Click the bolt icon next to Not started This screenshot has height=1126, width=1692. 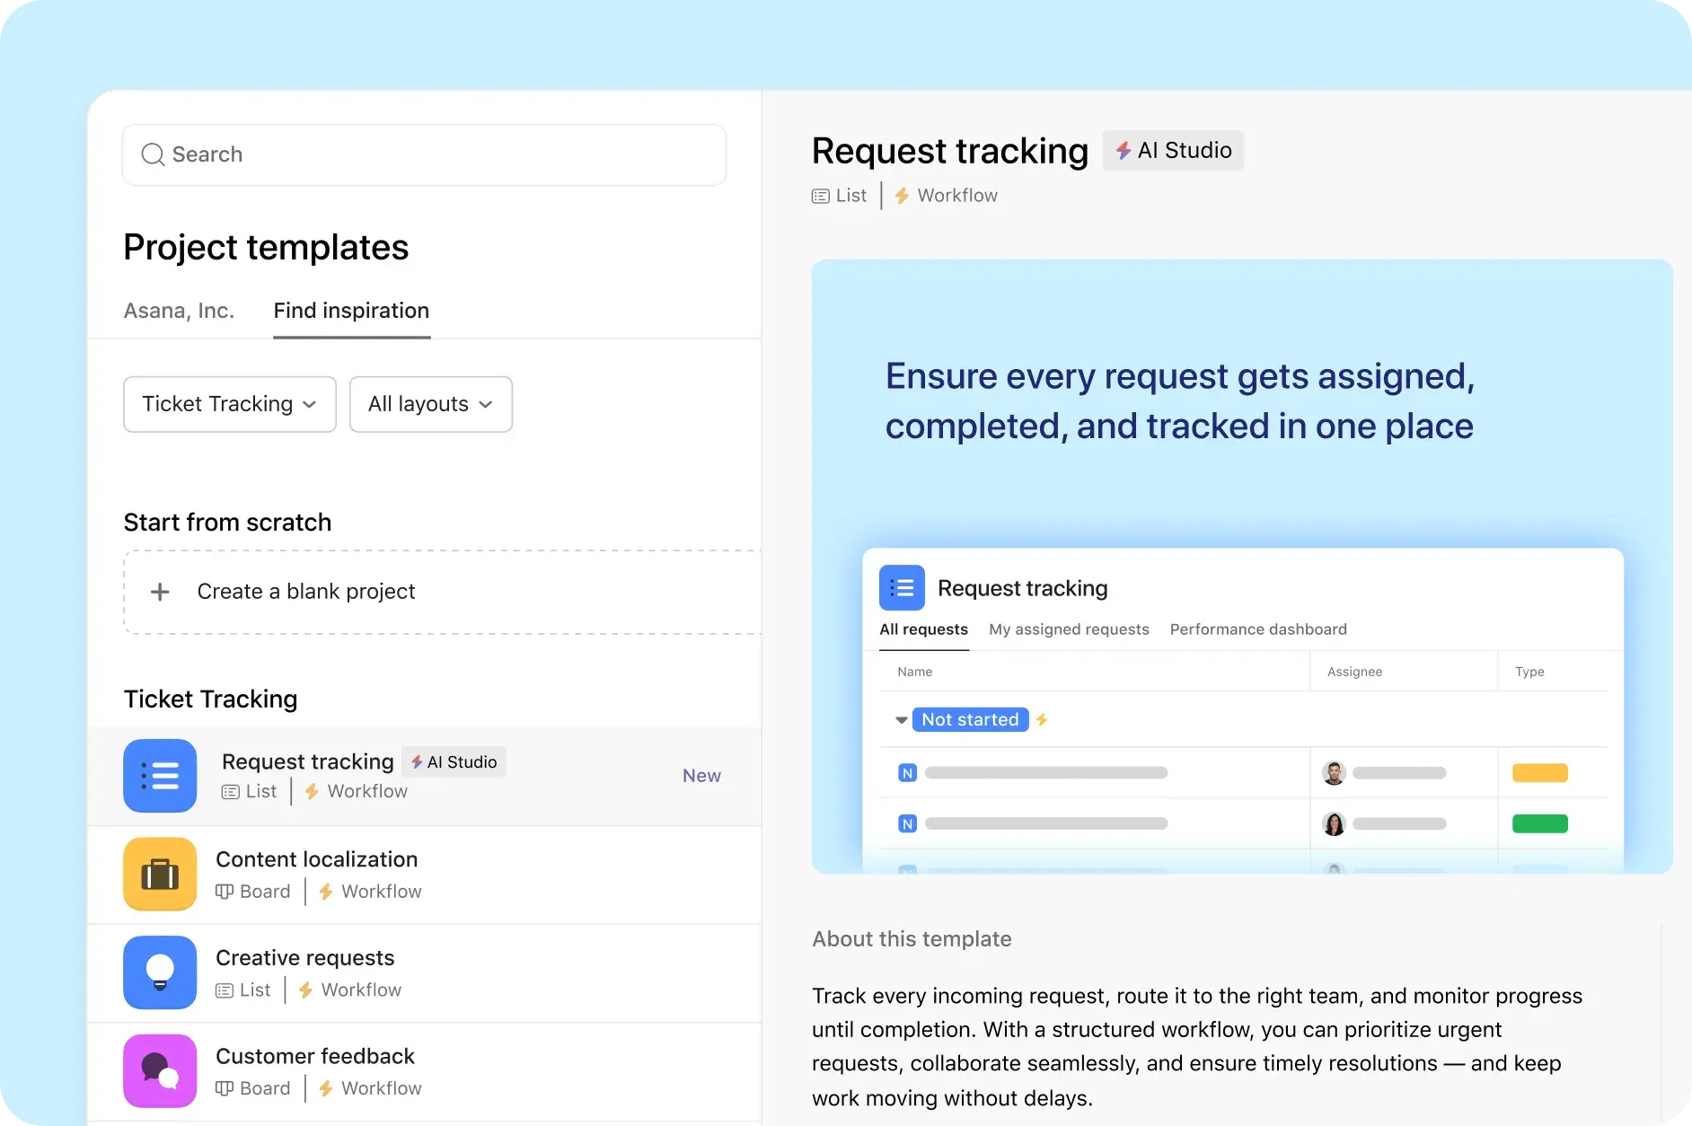click(x=1042, y=720)
